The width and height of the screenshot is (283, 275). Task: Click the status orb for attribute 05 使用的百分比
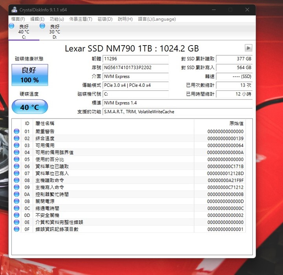tap(17, 159)
